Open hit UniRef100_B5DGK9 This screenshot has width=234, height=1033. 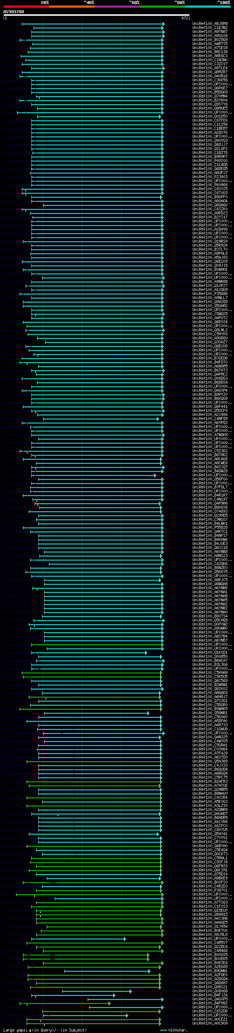(210, 92)
